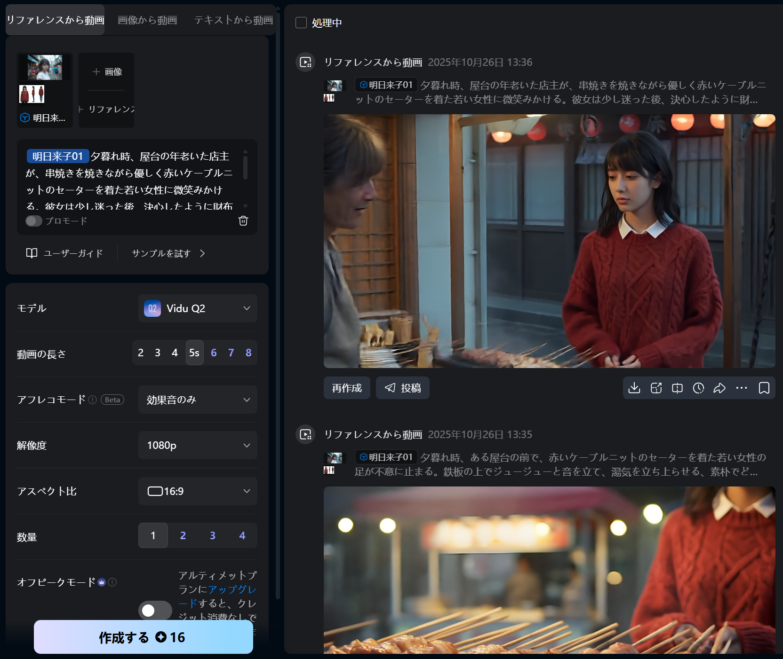The image size is (783, 659).
Task: Click the book icon beside ユーザーガイド
Action: (32, 253)
